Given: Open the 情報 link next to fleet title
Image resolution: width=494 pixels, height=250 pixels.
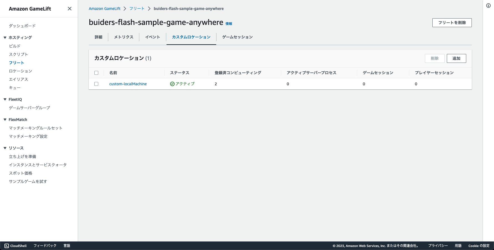Looking at the screenshot, I should (229, 24).
